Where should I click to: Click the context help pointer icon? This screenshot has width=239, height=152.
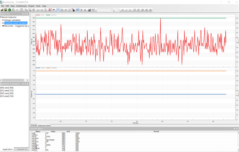(93, 10)
